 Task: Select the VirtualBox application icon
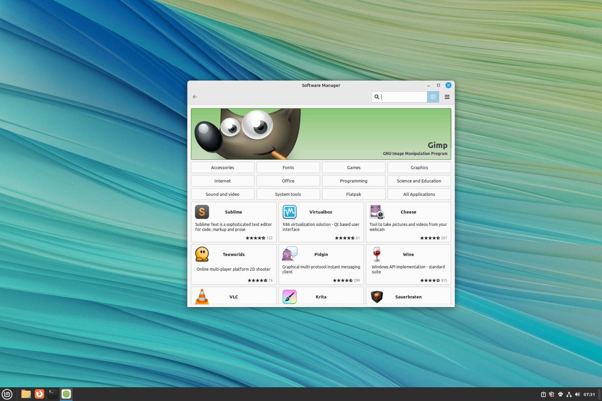pos(289,212)
